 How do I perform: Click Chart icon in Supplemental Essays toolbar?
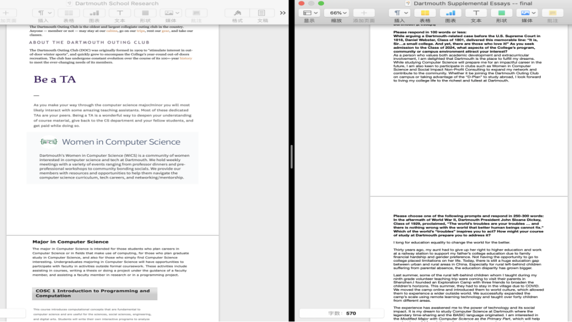[451, 13]
